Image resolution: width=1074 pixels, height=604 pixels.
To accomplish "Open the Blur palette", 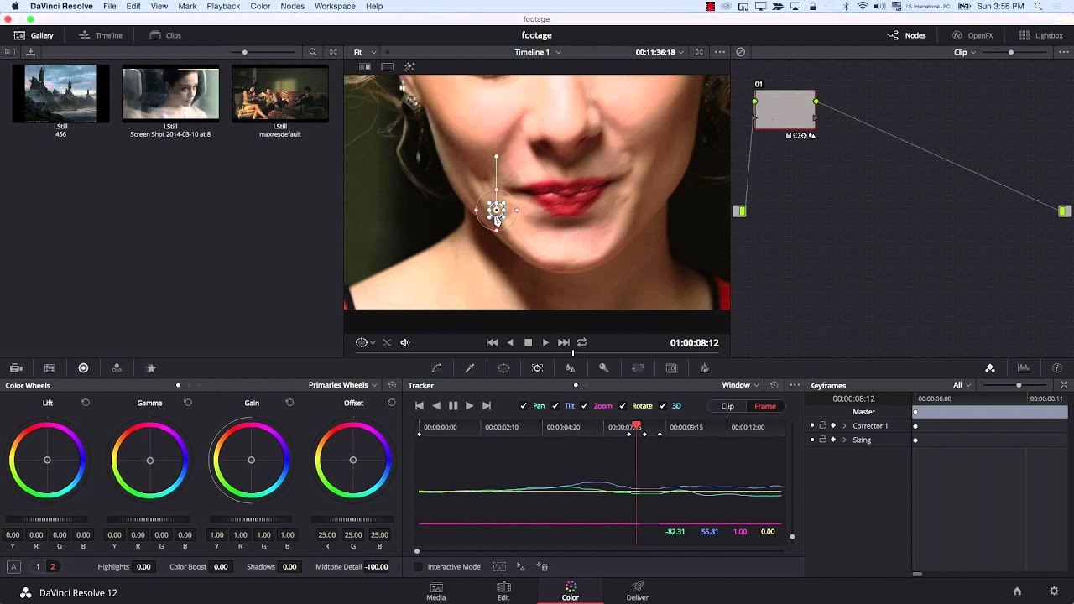I will click(571, 368).
